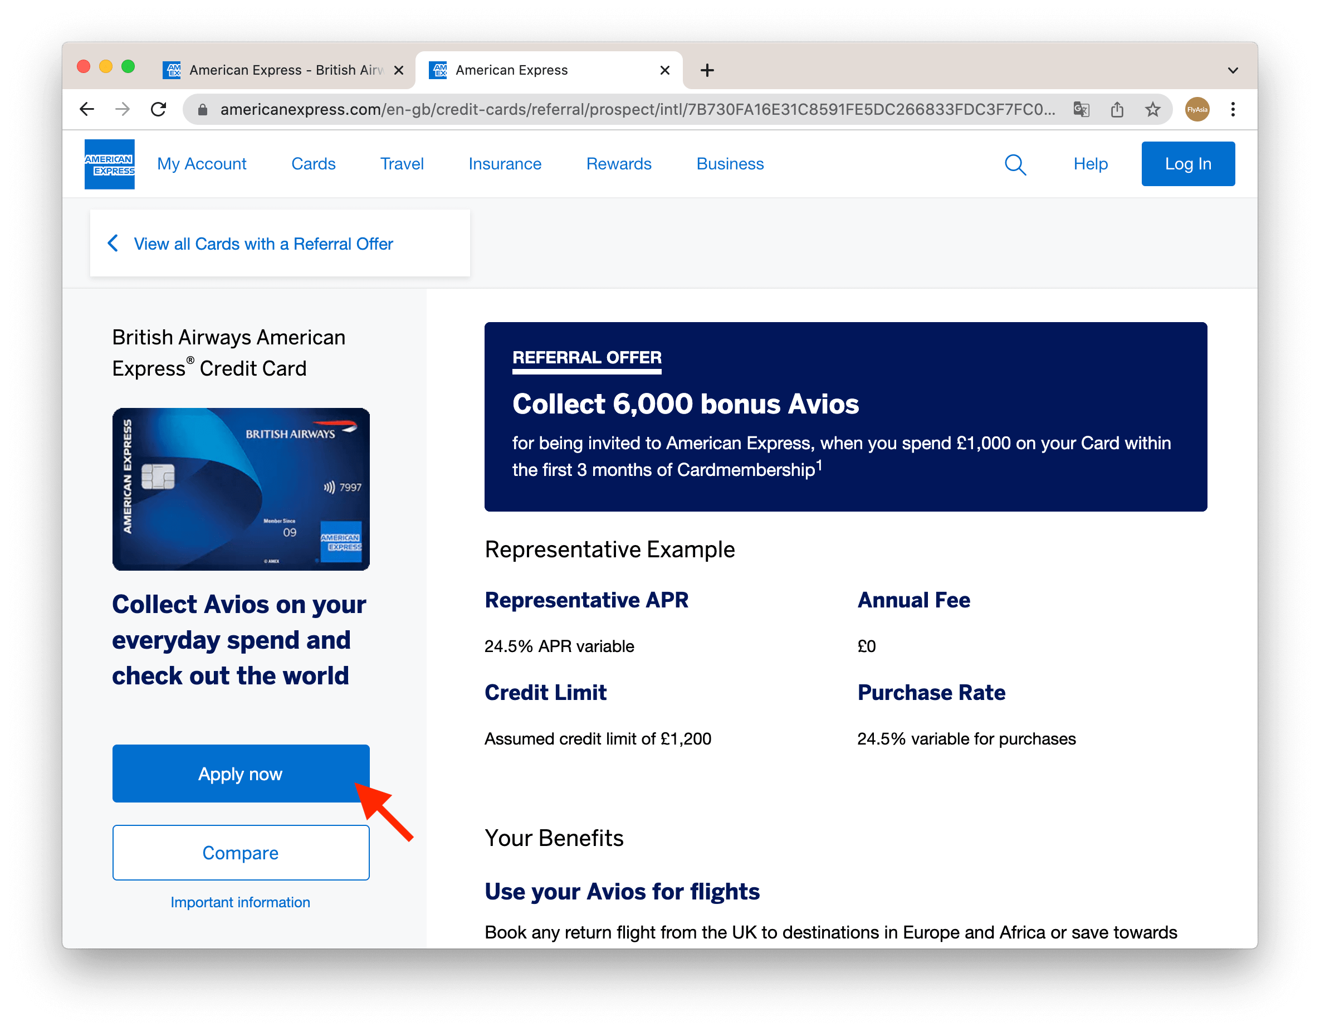Click View all Cards with a Referral Offer

click(263, 244)
